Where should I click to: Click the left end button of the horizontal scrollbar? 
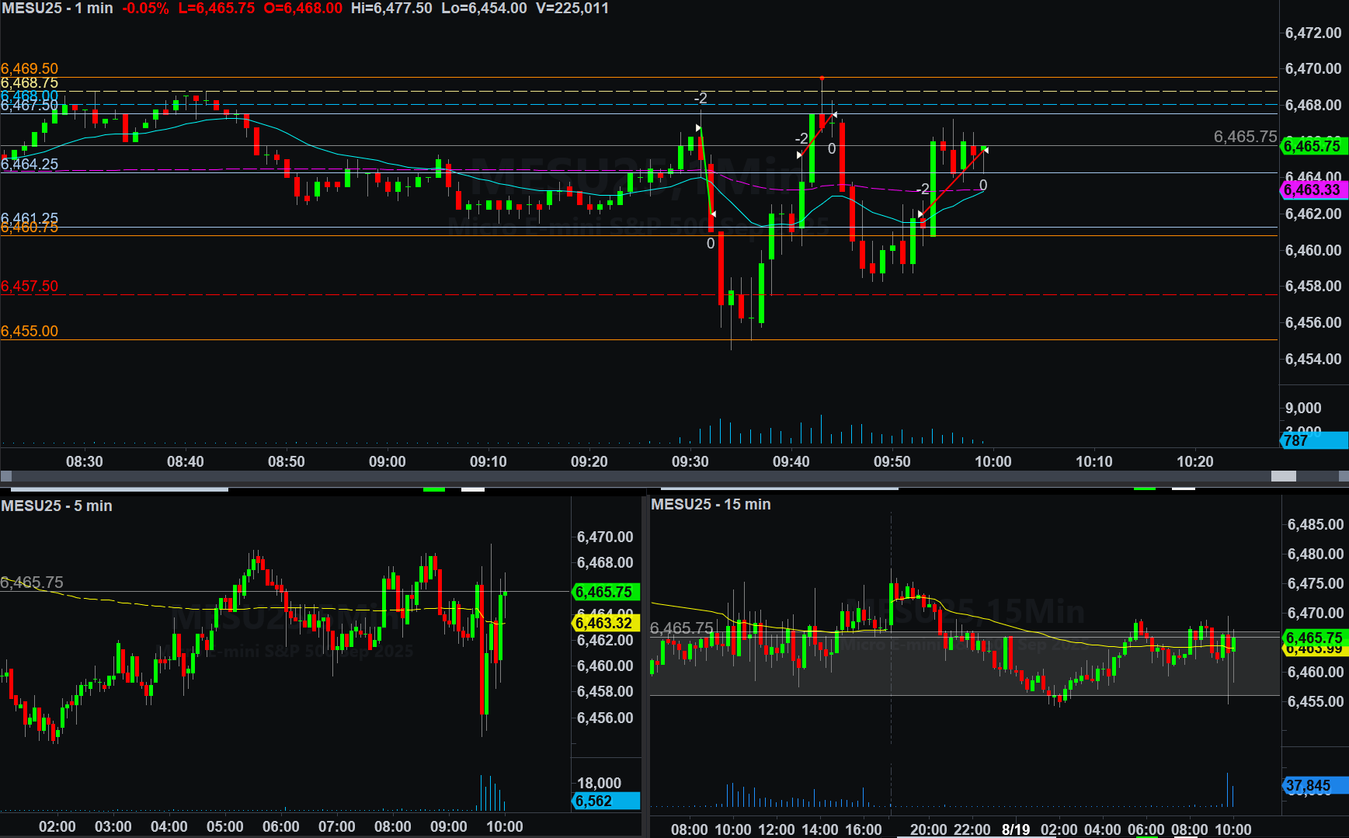[x=6, y=476]
